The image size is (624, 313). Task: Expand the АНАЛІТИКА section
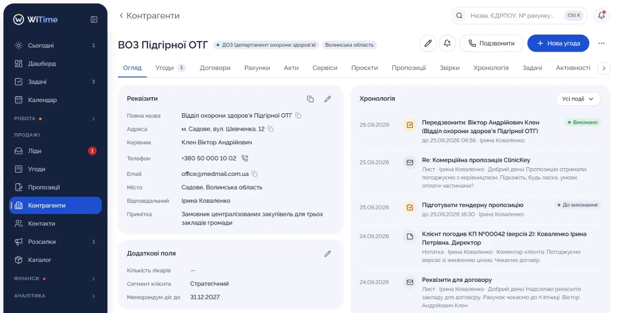pyautogui.click(x=55, y=296)
